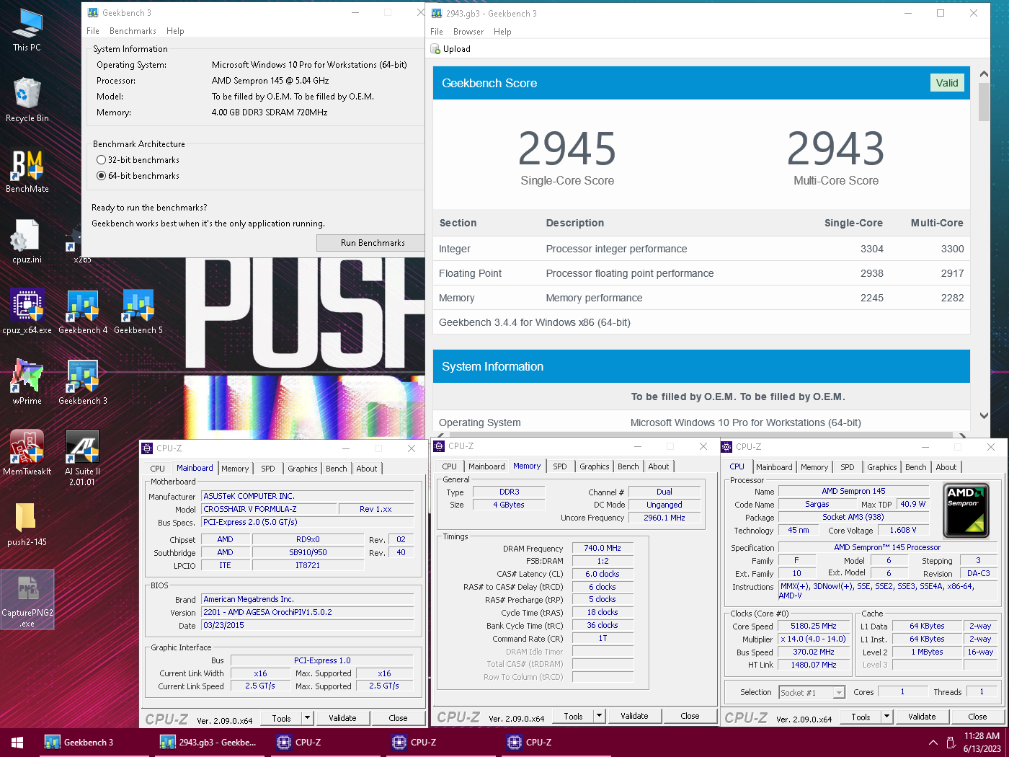Click the Core Speed 5180.25 MHz field
The image size is (1009, 757).
click(814, 626)
